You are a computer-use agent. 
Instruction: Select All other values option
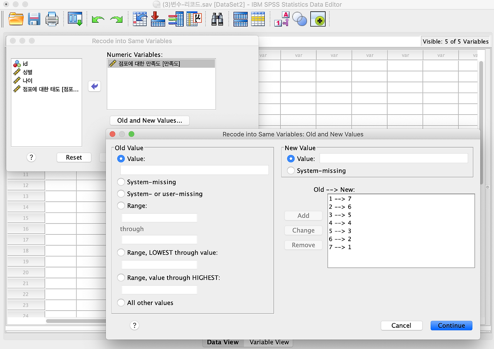[121, 303]
